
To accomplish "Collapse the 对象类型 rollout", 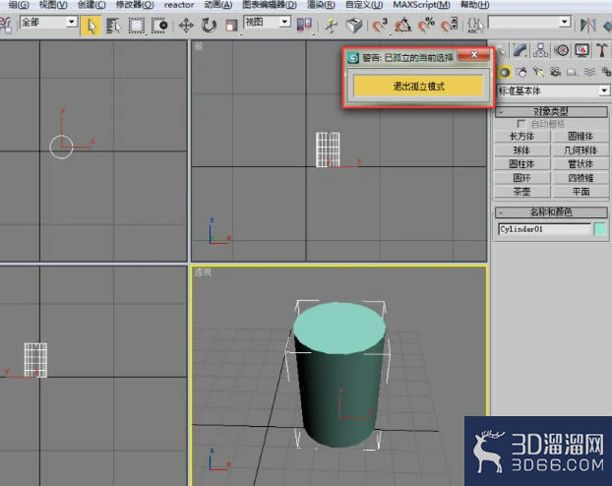I will (x=551, y=112).
